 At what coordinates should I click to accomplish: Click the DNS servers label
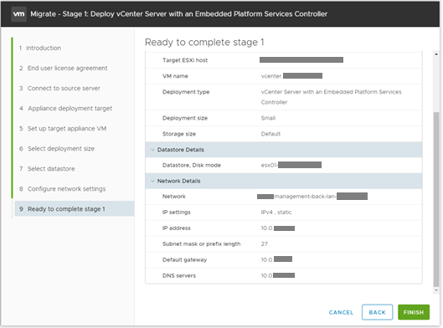(x=179, y=275)
